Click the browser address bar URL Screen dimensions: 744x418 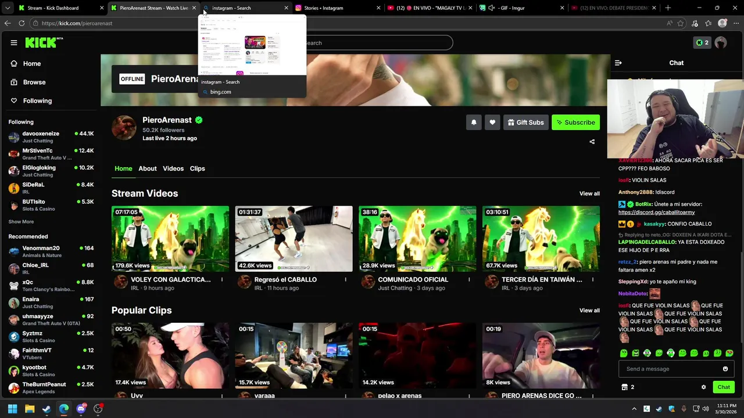77,23
